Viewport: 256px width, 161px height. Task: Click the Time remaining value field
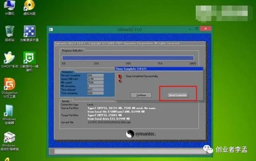(x=95, y=93)
